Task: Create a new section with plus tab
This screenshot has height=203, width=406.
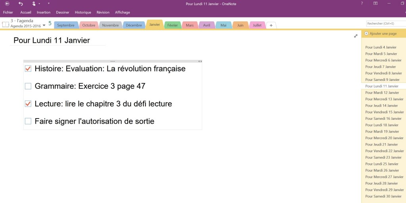Action: pos(271,25)
